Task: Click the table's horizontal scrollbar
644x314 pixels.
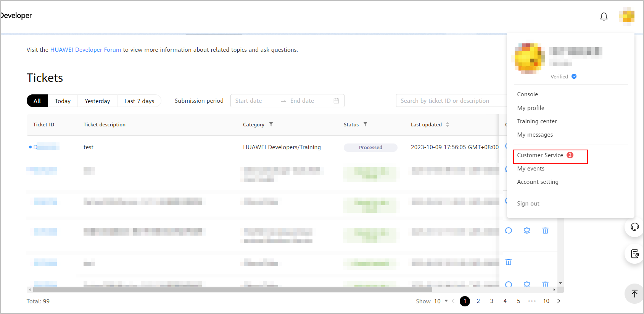Action: [x=229, y=290]
